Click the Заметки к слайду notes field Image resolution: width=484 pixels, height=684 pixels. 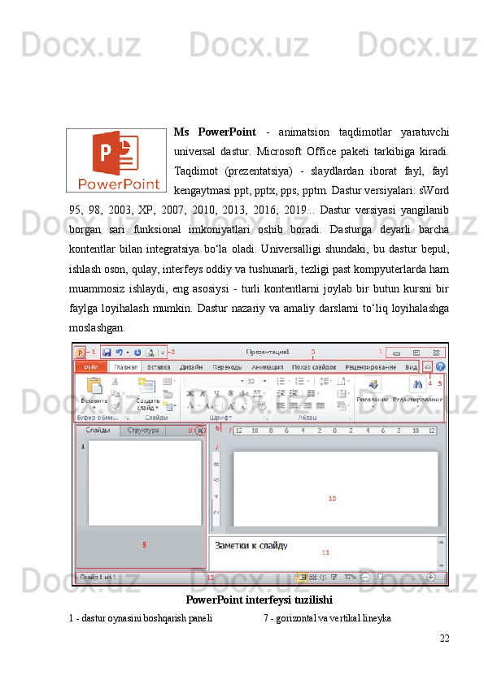[324, 552]
